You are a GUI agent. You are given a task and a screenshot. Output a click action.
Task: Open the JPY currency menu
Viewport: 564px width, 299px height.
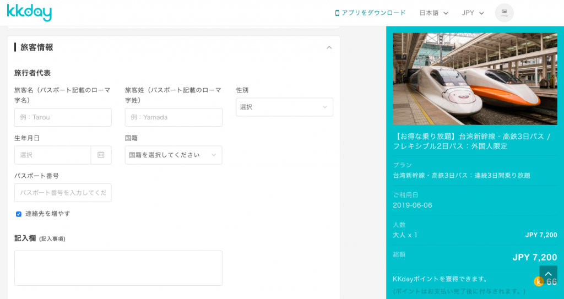[473, 13]
